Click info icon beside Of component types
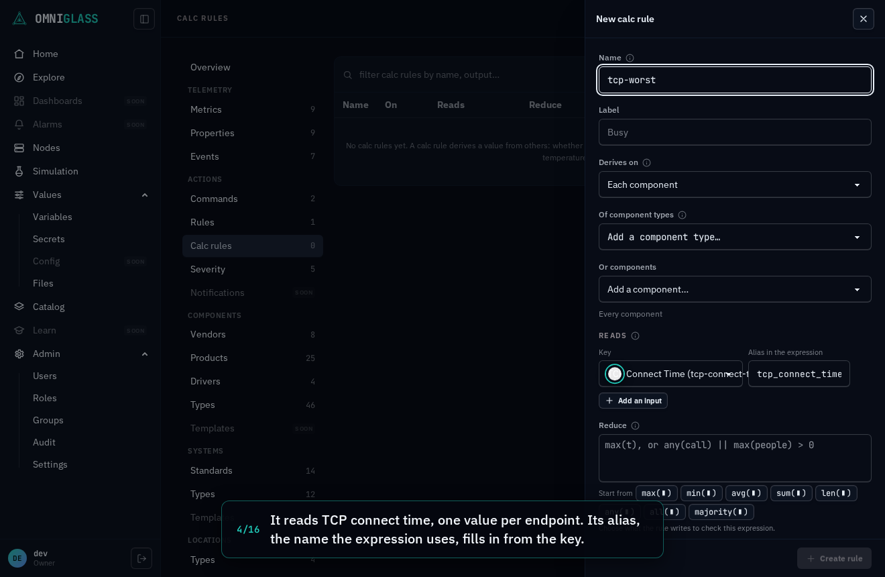 [x=682, y=215]
